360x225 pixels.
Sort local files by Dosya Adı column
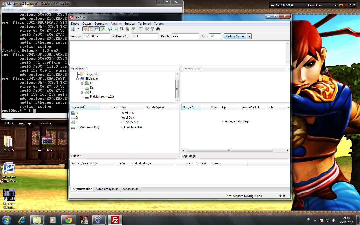[x=85, y=107]
